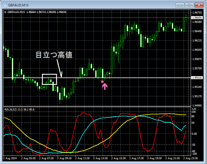Click the 1.95170 price scale label
Viewport: 207px width, 164px height.
[197, 96]
